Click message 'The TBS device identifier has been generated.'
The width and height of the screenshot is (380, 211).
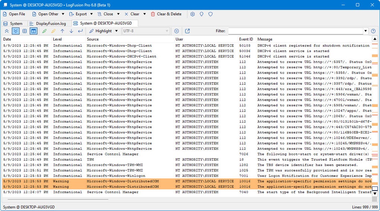click(x=307, y=165)
